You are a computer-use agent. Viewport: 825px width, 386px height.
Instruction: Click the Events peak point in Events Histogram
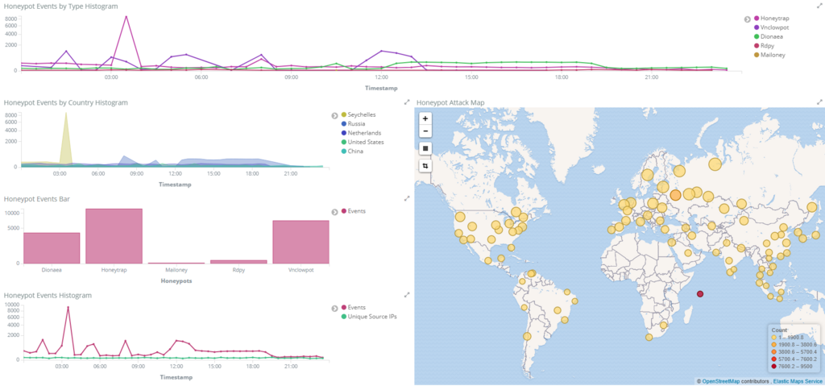click(68, 308)
